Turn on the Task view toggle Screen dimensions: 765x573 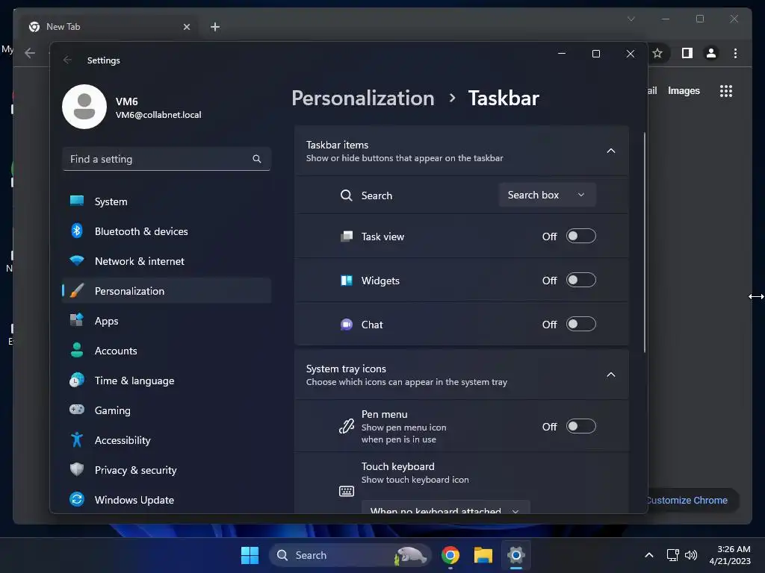click(580, 237)
